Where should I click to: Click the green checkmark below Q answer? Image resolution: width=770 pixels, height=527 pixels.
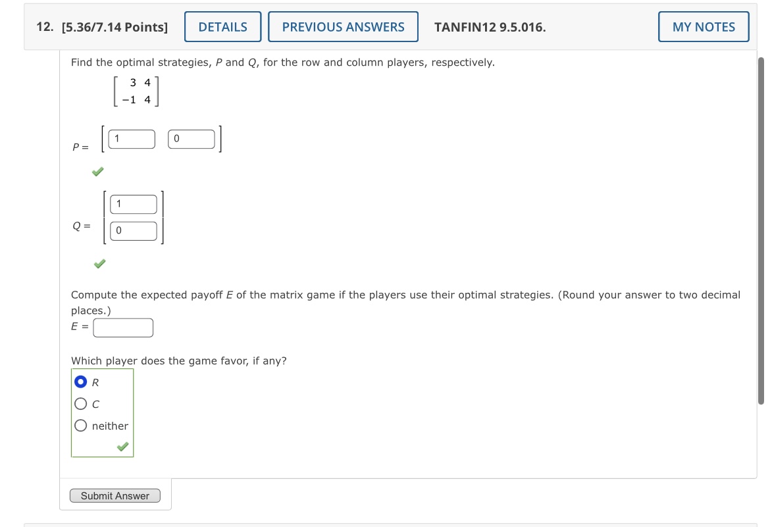99,264
